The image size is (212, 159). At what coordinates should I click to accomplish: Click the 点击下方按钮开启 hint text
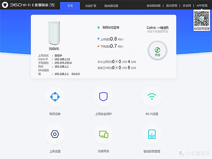157,32
